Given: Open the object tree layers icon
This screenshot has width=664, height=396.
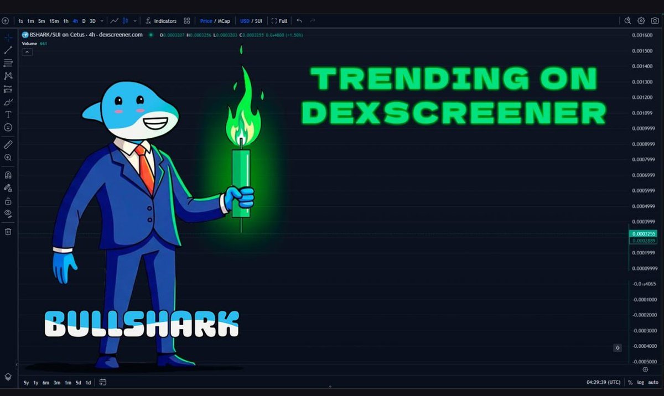Looking at the screenshot, I should [x=8, y=377].
